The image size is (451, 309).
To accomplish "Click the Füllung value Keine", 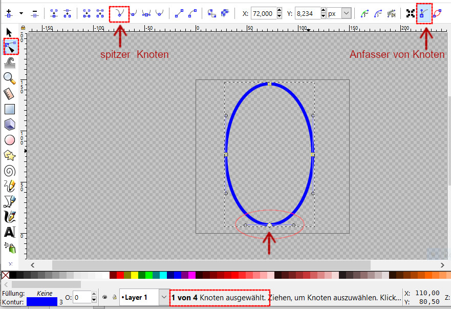I will [45, 294].
